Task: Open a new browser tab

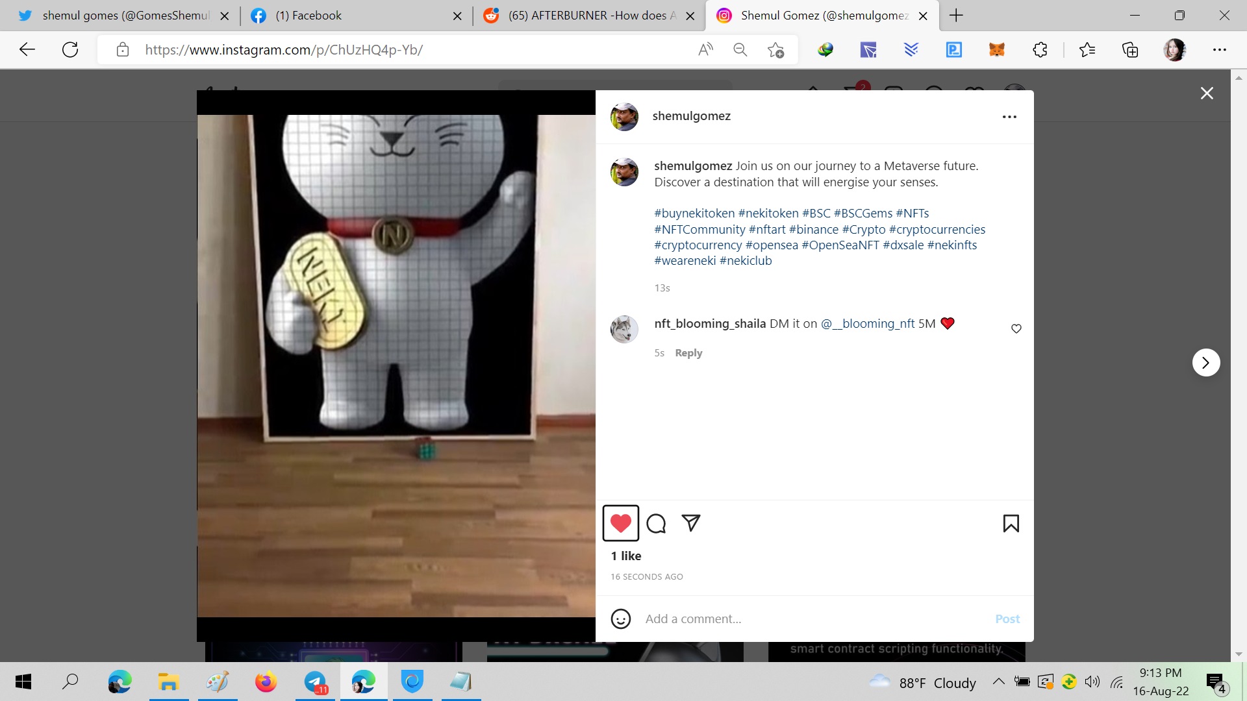Action: (x=956, y=16)
